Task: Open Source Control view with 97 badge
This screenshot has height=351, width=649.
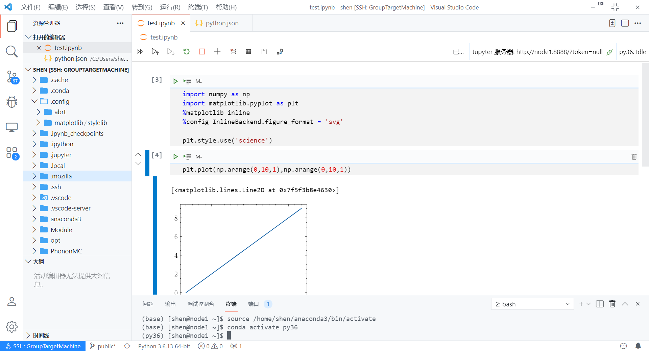Action: pos(11,77)
